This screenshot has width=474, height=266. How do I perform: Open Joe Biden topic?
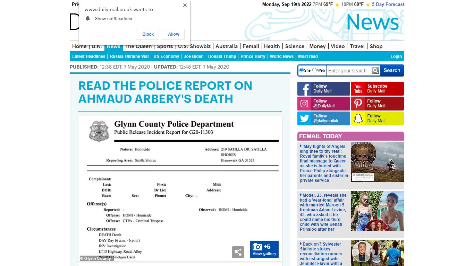194,56
